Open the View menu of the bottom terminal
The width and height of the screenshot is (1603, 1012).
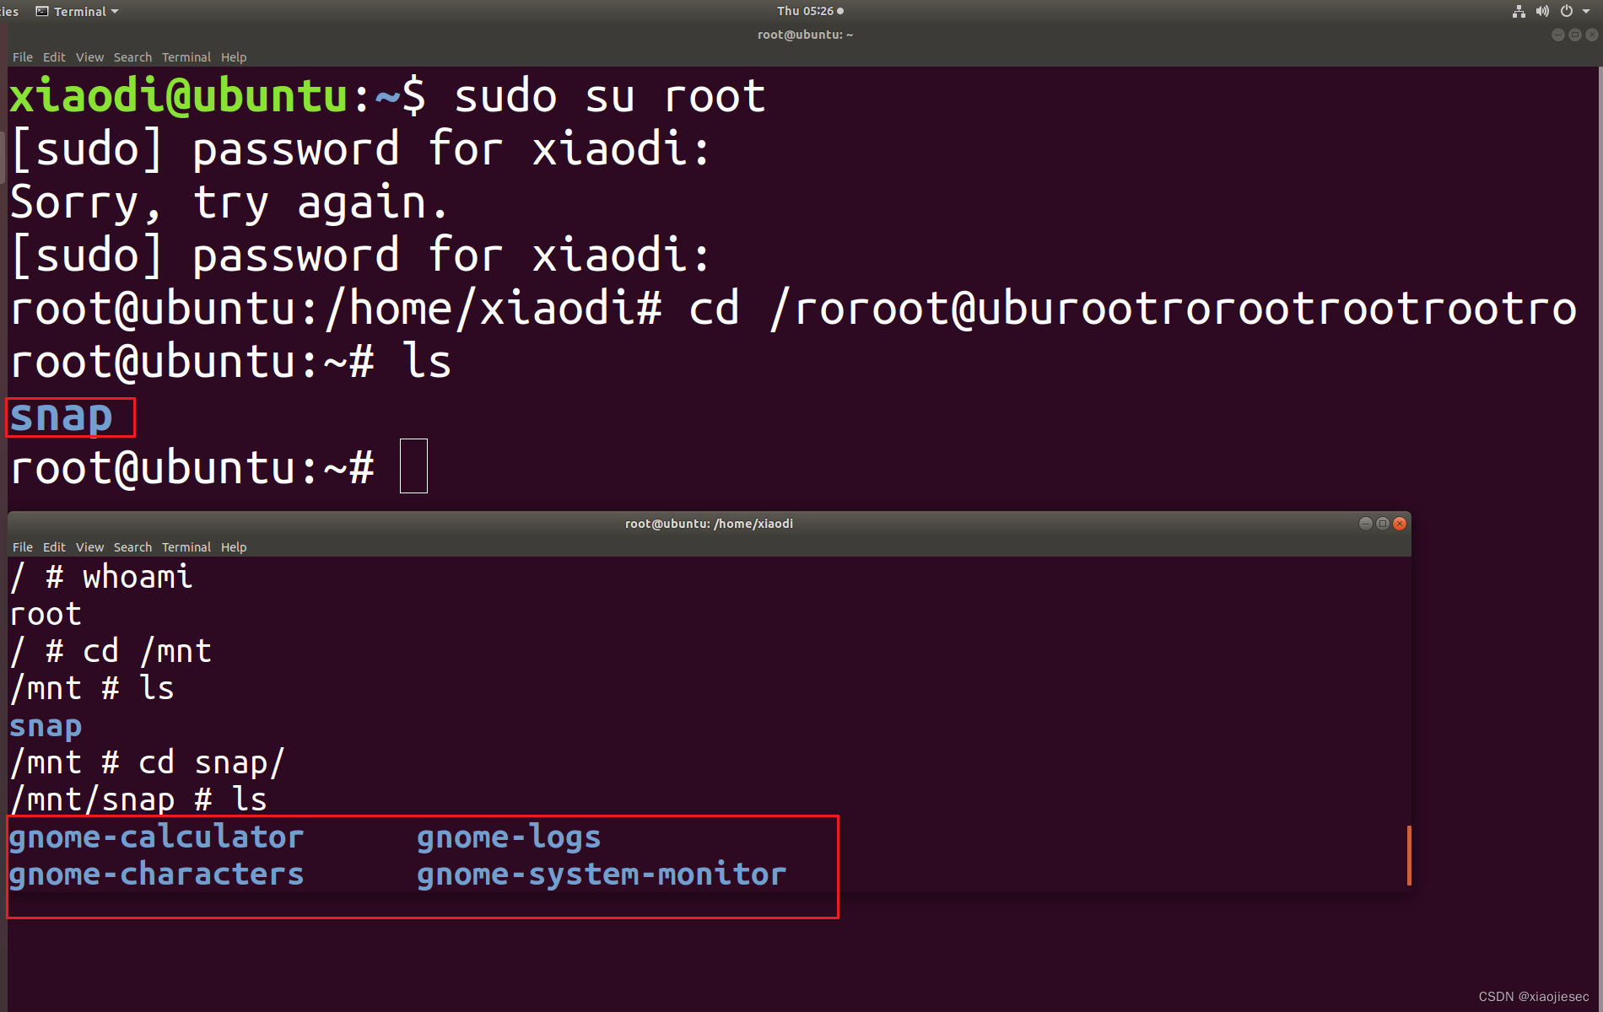click(x=89, y=546)
